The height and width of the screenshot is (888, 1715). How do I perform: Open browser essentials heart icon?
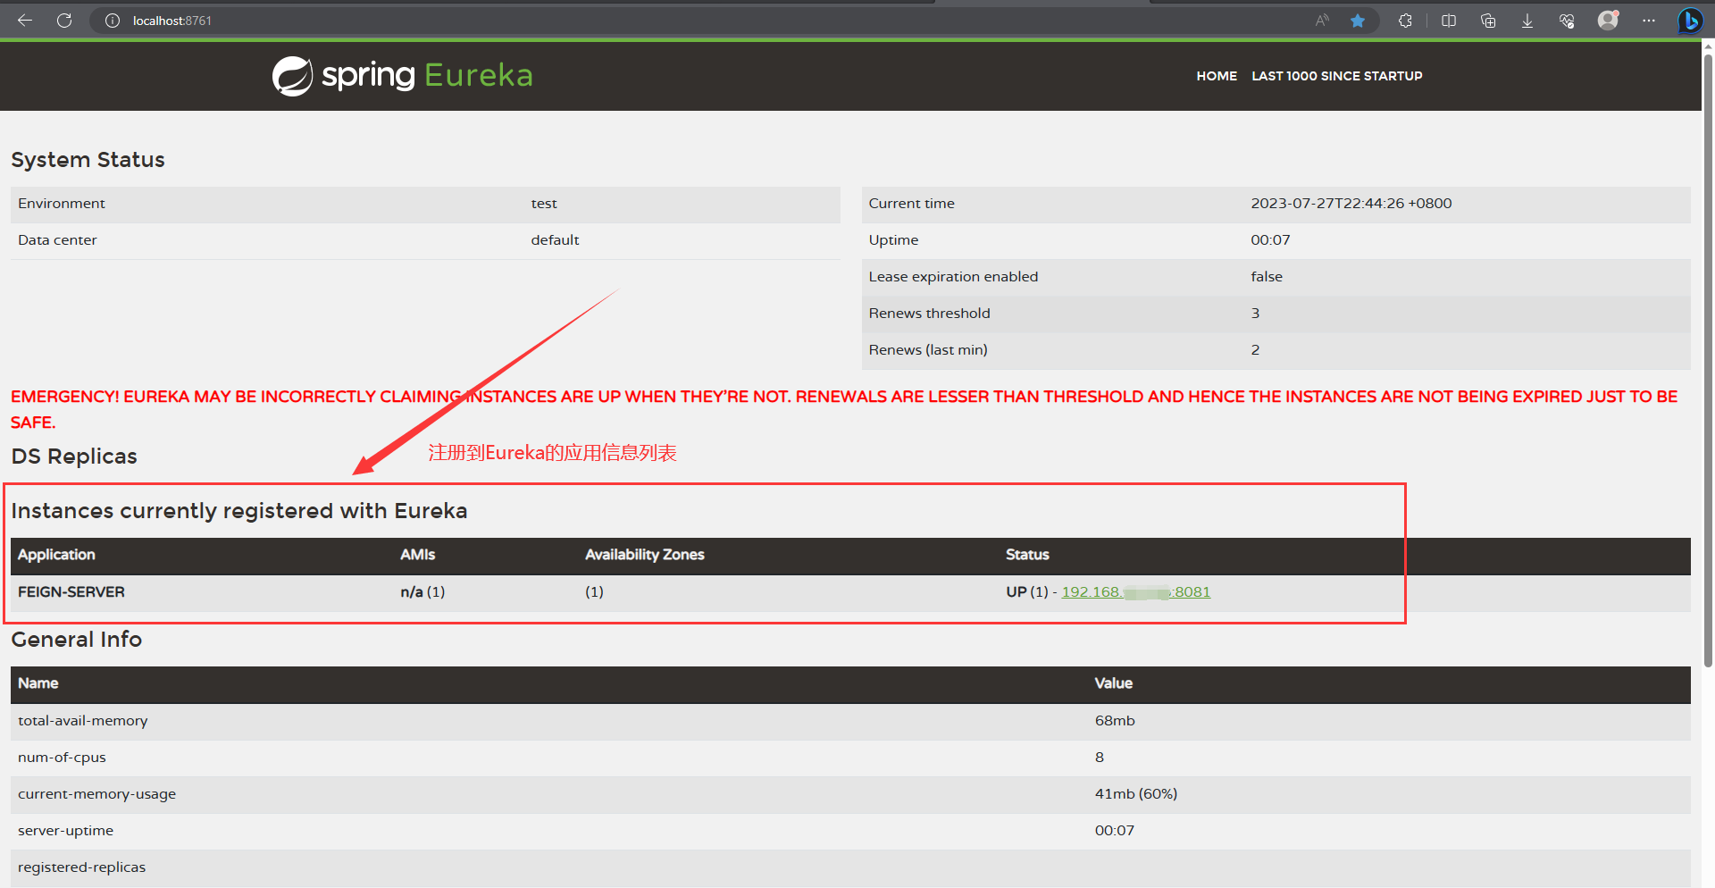(x=1567, y=21)
